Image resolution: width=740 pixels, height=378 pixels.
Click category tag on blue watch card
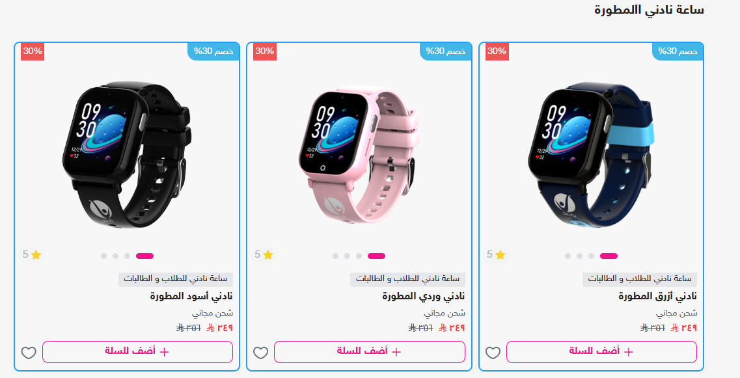(640, 279)
